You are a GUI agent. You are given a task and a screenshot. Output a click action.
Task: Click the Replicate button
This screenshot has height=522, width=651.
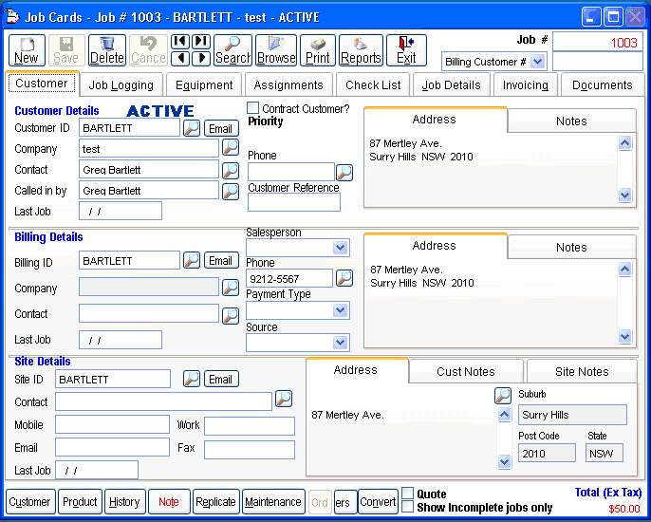pyautogui.click(x=215, y=502)
